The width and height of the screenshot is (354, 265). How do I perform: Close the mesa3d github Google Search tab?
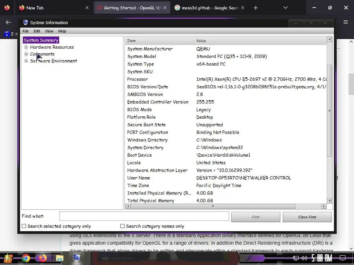[243, 8]
